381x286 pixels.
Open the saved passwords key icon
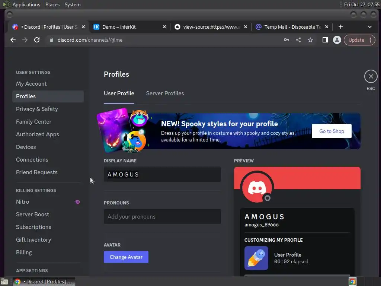pyautogui.click(x=286, y=40)
